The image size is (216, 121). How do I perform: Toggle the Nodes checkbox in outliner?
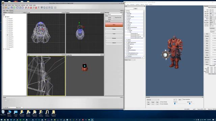coord(6,49)
